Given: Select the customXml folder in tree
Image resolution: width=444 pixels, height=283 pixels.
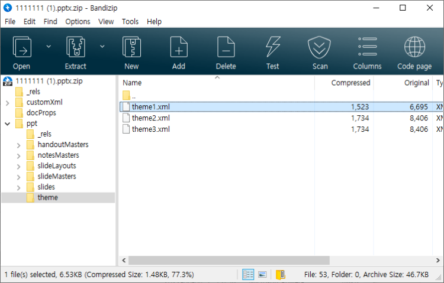Looking at the screenshot, I should click(x=44, y=102).
